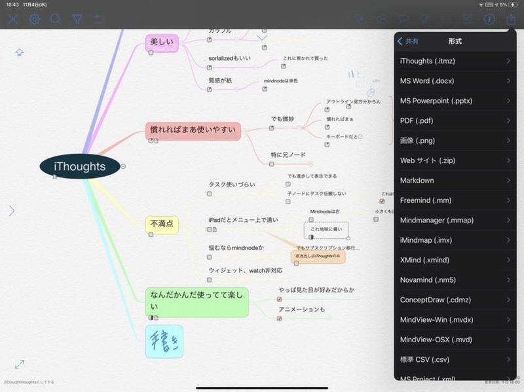Open chevron for Freemind (.mm) row
This screenshot has width=524, height=392.
[x=508, y=200]
